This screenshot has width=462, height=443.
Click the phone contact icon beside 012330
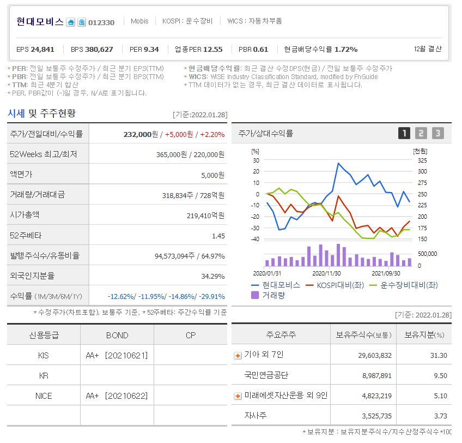[x=82, y=22]
